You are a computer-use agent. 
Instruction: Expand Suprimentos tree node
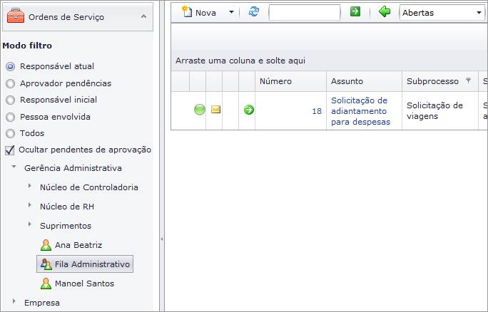[29, 224]
